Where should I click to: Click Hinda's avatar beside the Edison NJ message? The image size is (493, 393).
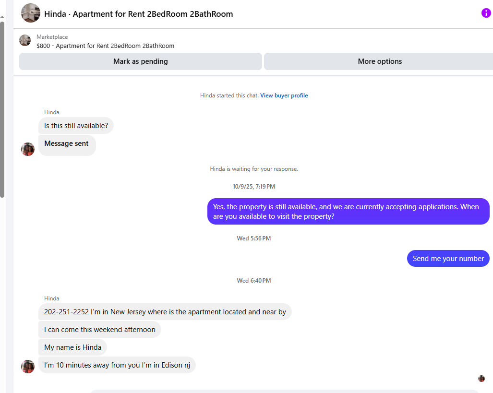28,367
